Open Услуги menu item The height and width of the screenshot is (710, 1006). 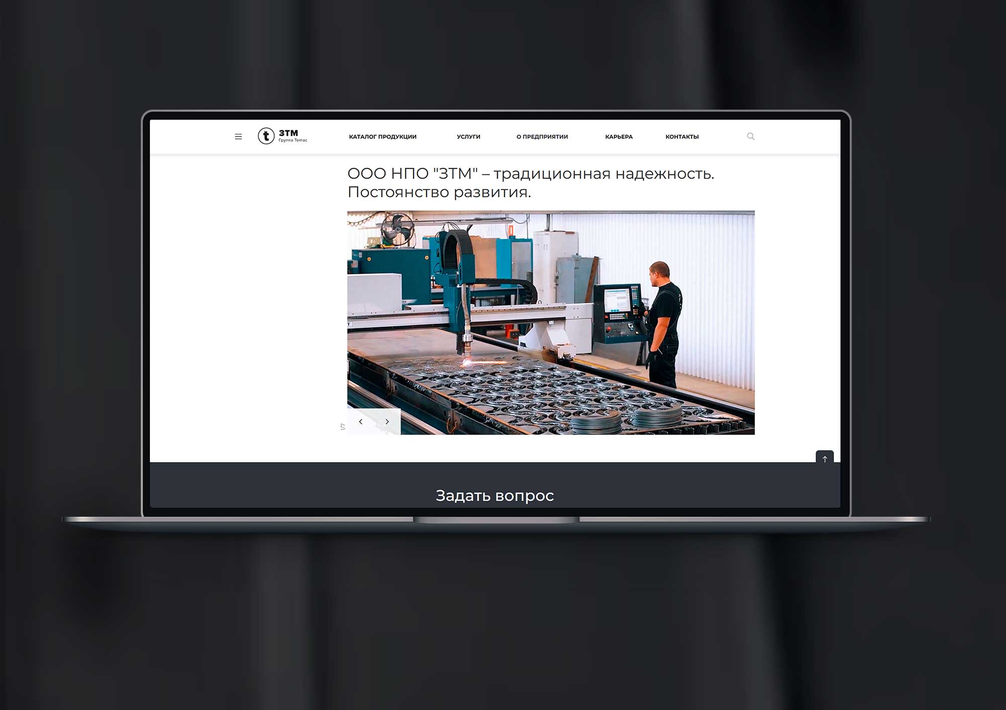click(x=468, y=137)
